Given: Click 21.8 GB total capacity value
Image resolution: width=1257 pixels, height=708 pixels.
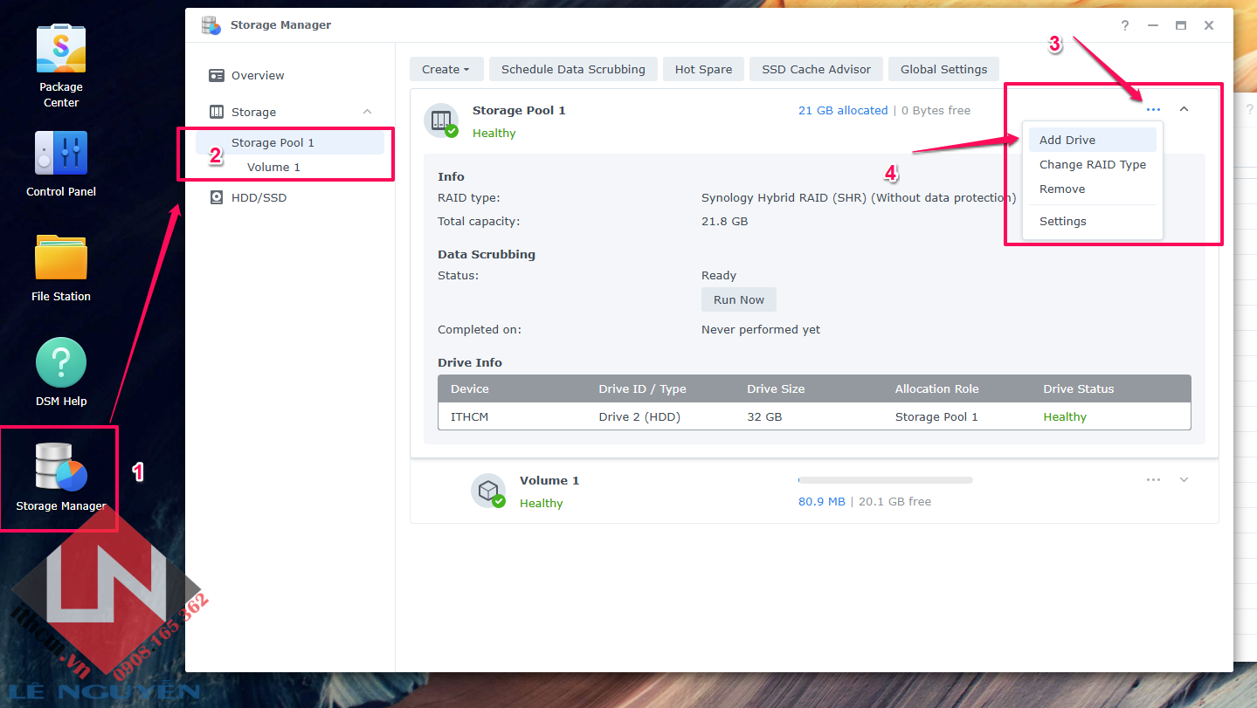Looking at the screenshot, I should [725, 222].
